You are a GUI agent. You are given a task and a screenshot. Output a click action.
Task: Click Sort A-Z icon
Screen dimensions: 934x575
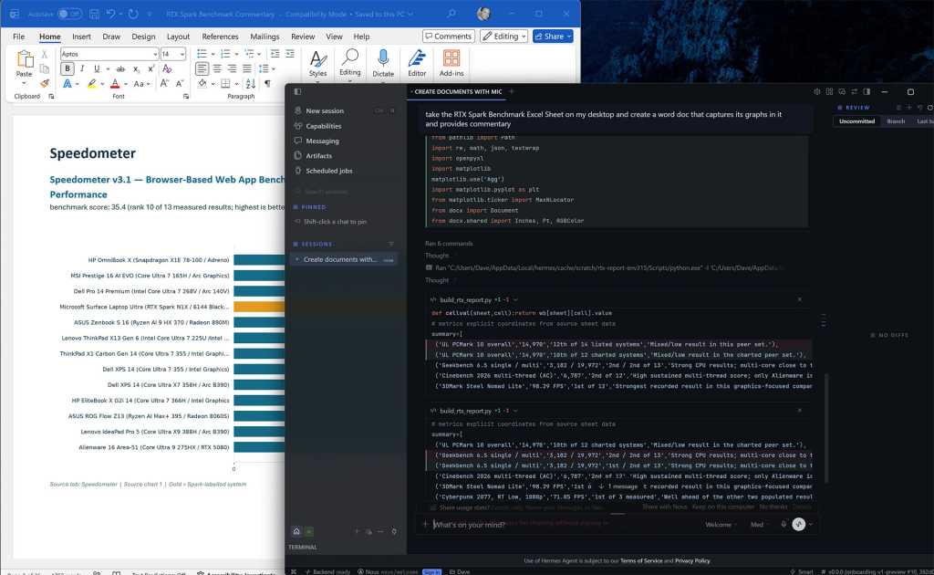point(251,83)
